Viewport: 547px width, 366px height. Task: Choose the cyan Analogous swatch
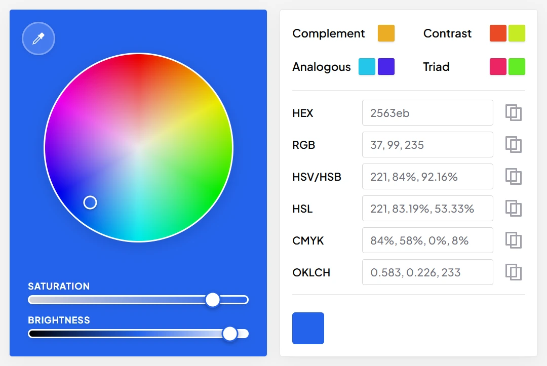[367, 67]
